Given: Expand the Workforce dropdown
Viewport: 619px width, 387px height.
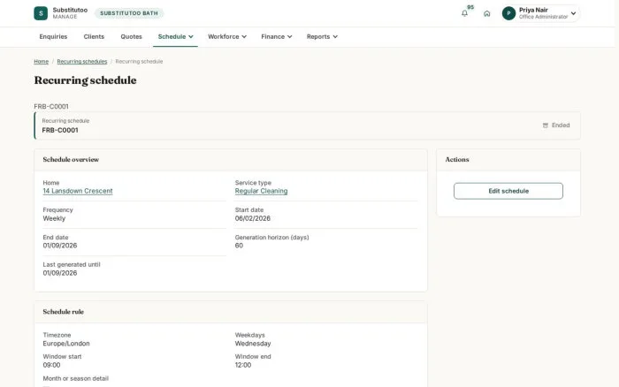Looking at the screenshot, I should (227, 37).
